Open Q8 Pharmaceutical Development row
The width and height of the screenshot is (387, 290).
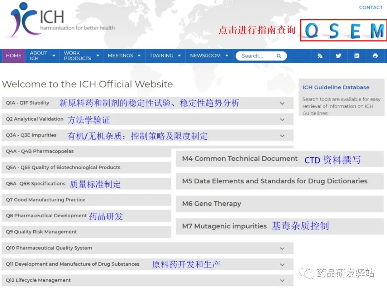pyautogui.click(x=86, y=216)
